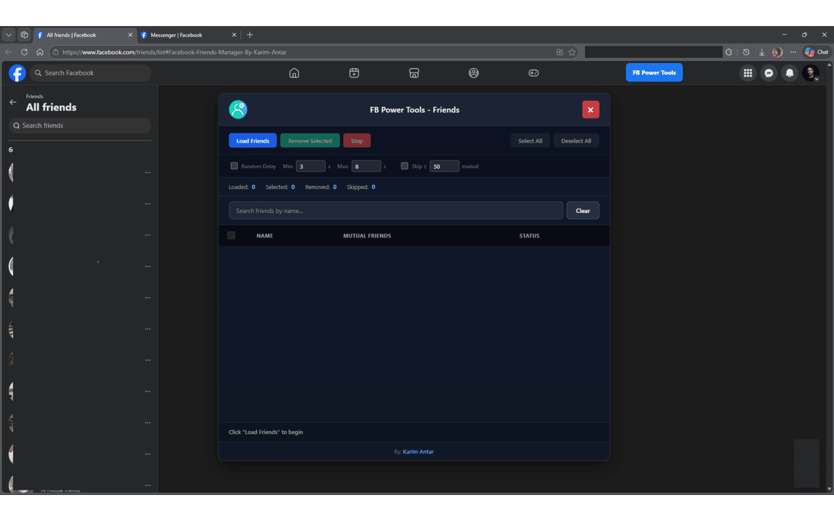The height and width of the screenshot is (521, 834).
Task: Open the Facebook menu grid icon
Action: 748,73
